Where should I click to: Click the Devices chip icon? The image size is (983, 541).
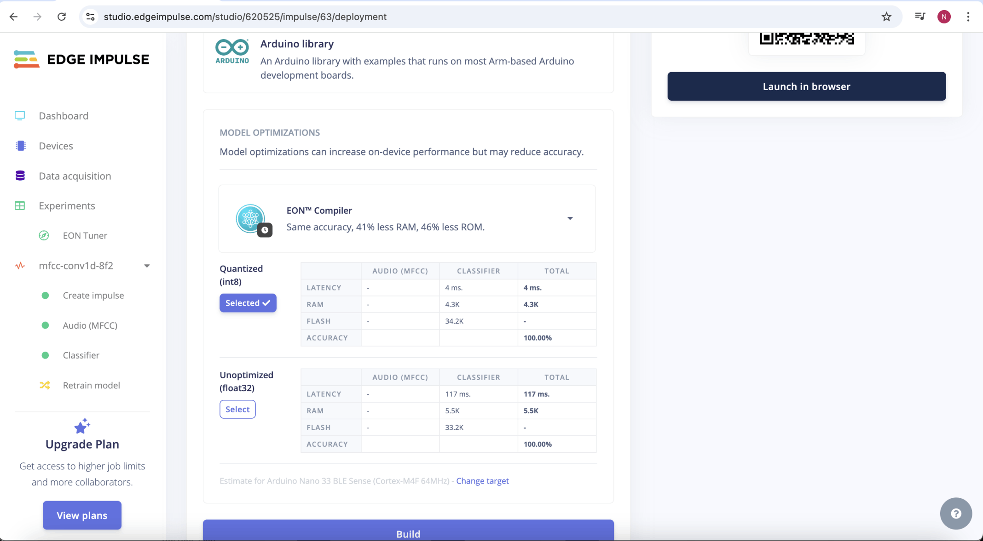coord(20,146)
